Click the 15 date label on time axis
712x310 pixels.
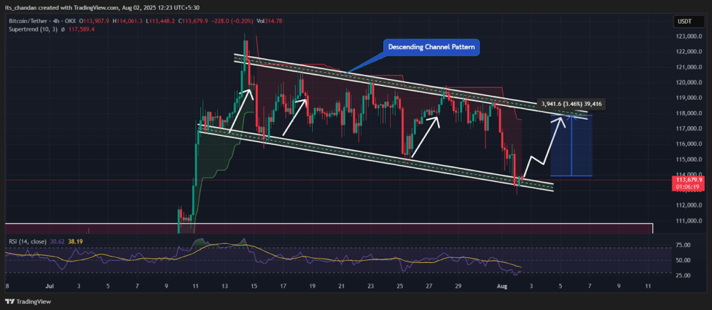(x=253, y=286)
